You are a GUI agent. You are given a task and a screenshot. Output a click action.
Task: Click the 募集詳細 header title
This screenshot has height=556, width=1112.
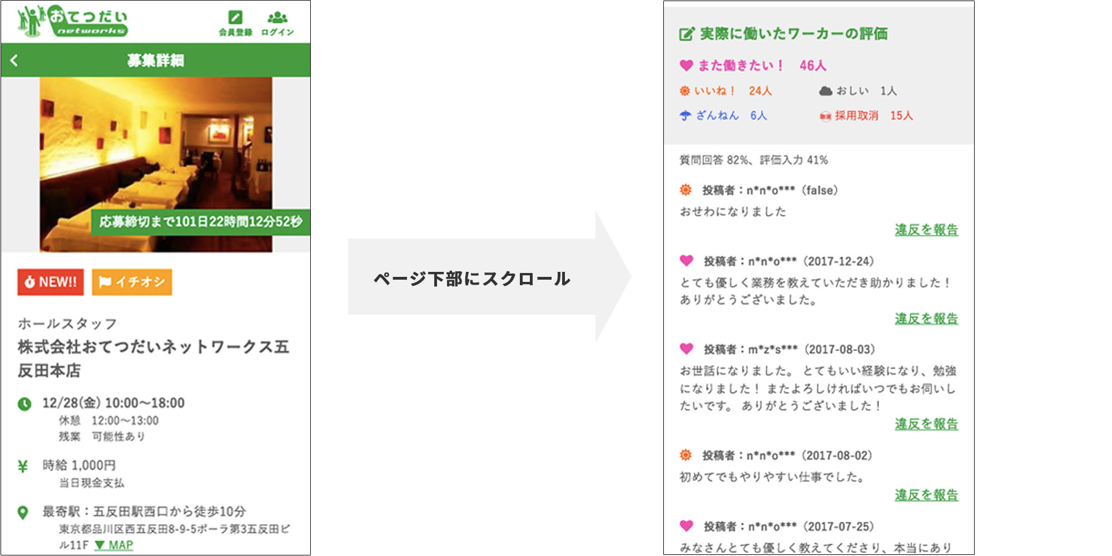tap(155, 60)
